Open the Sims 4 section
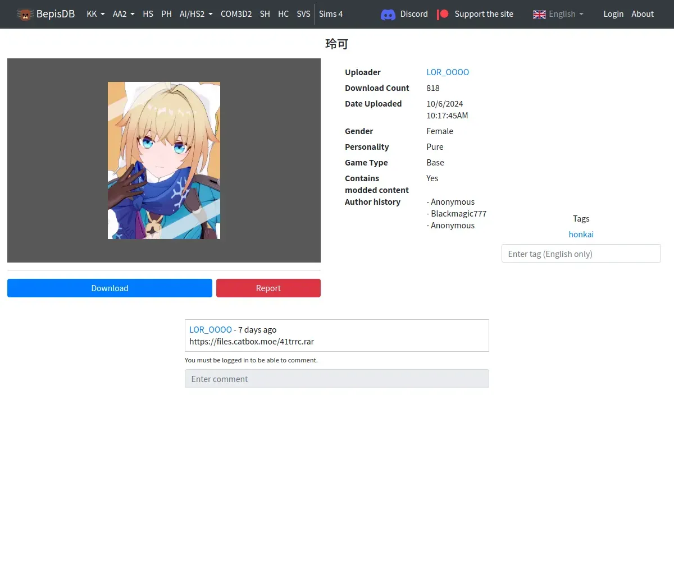674x561 pixels. (x=331, y=14)
